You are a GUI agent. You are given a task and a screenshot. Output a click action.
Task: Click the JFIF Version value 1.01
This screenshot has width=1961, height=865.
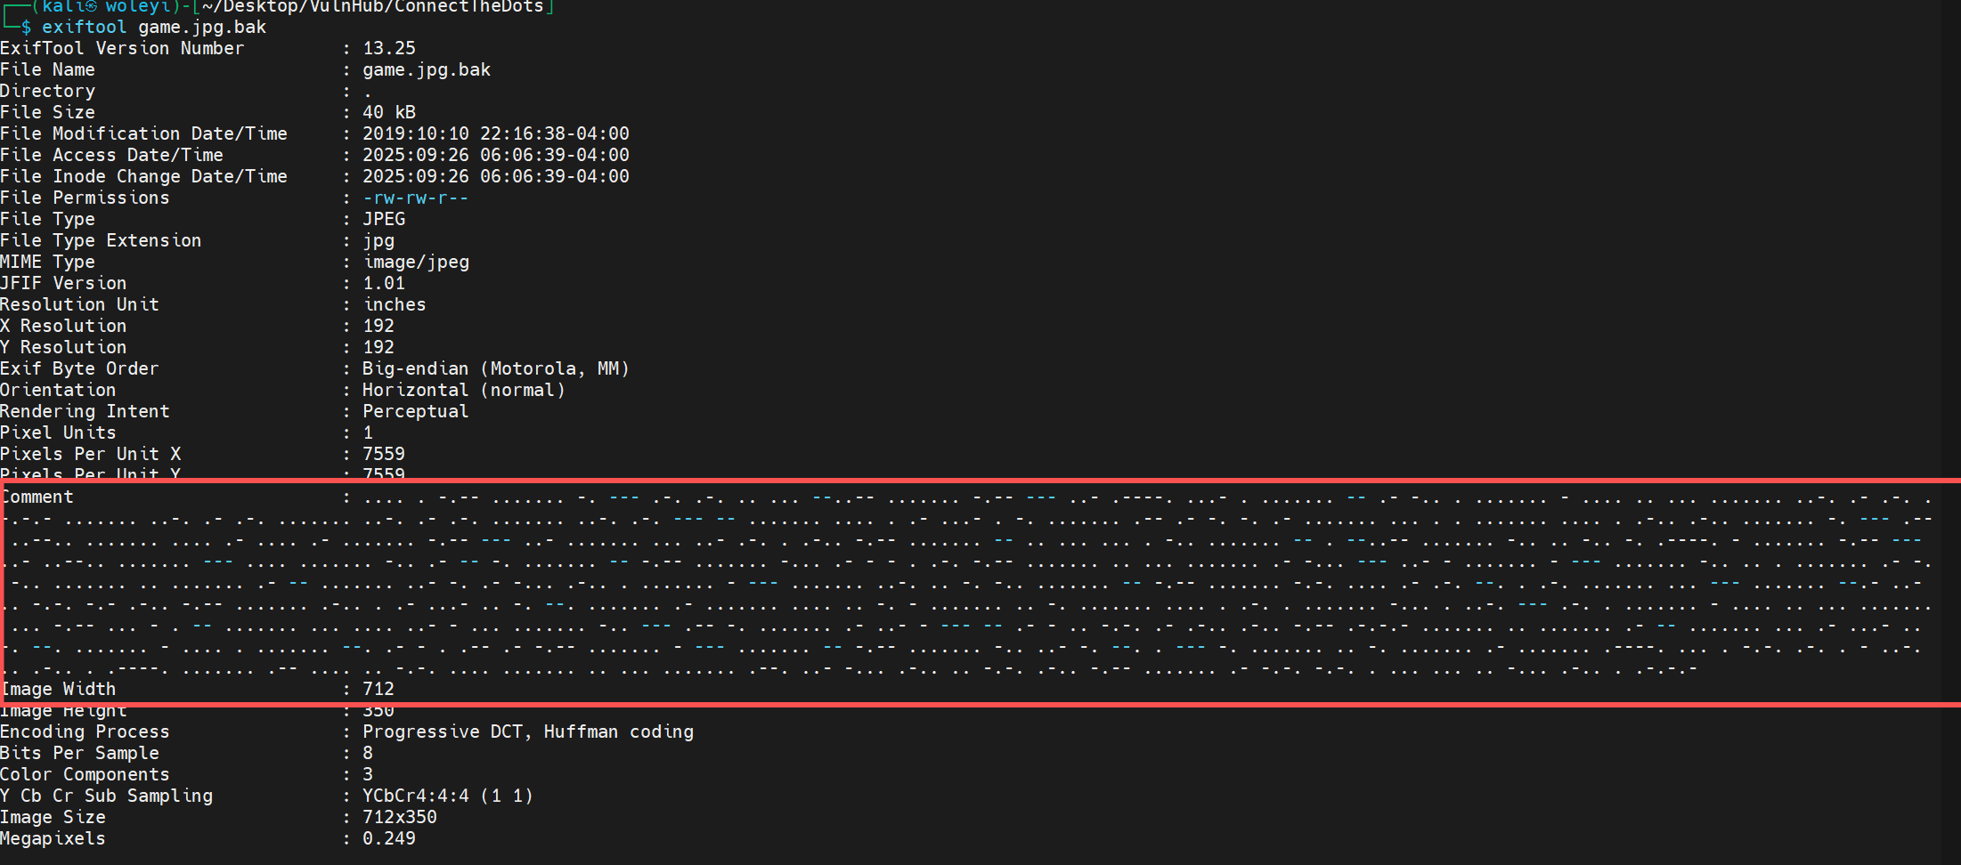click(x=384, y=283)
